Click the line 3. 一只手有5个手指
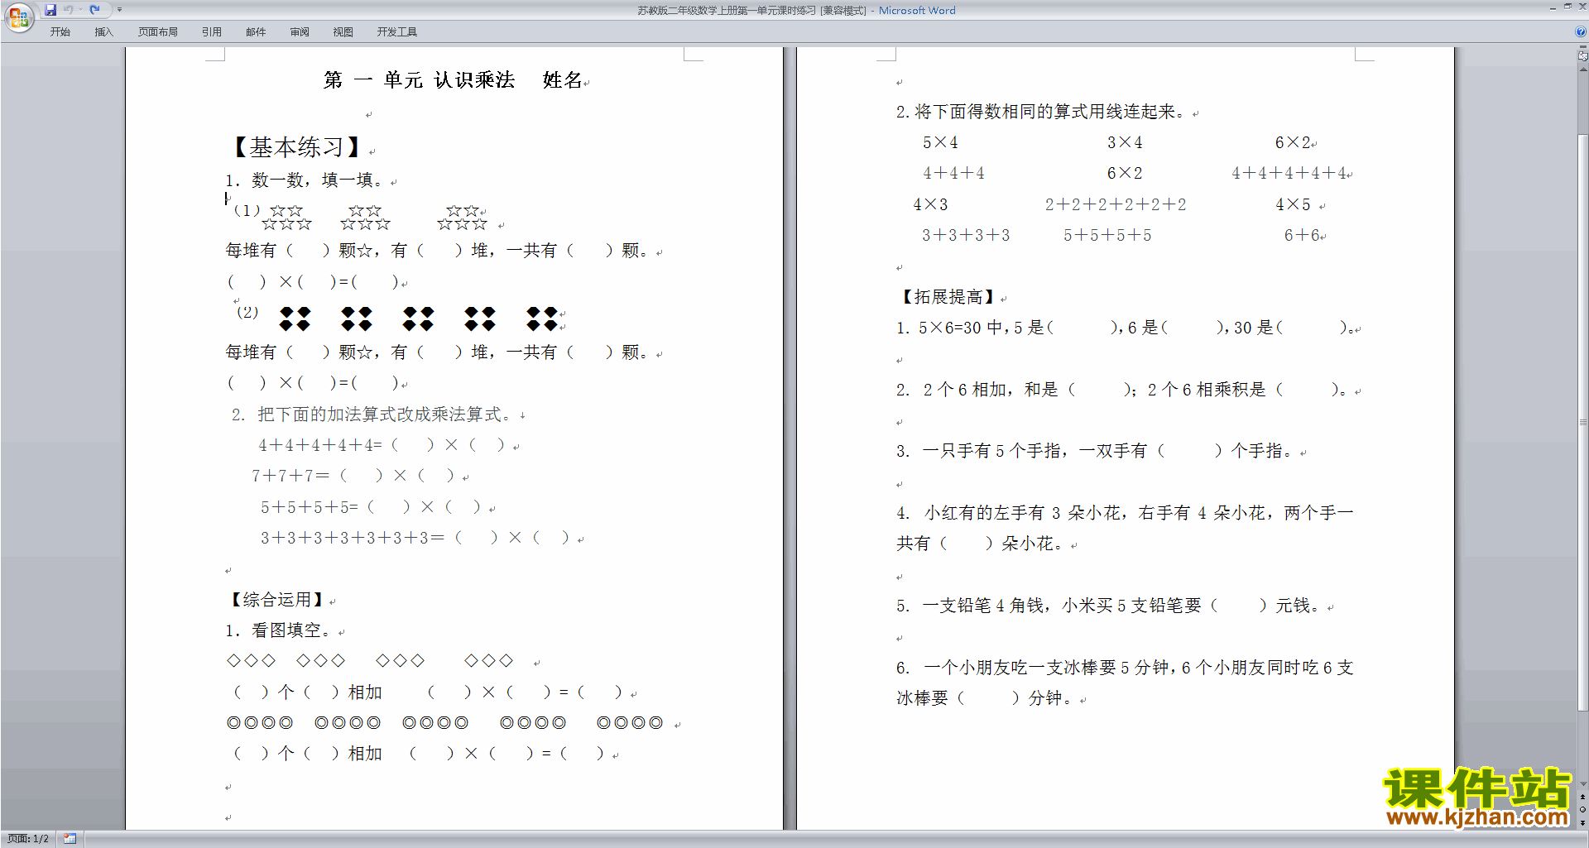This screenshot has height=848, width=1589. pyautogui.click(x=1097, y=451)
